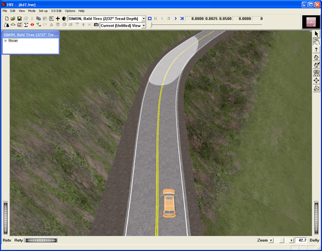Click the zoom value field showing 42.7
Viewport: 322px width, 251px height.
tap(301, 240)
